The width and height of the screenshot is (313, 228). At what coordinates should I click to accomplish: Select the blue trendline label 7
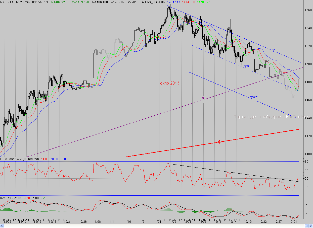click(273, 51)
